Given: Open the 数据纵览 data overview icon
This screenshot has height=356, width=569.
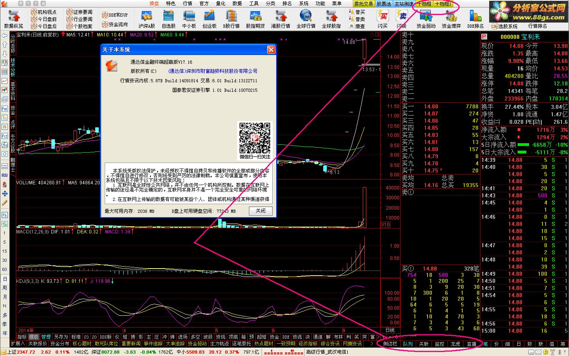Looking at the screenshot, I should pyautogui.click(x=13, y=19).
